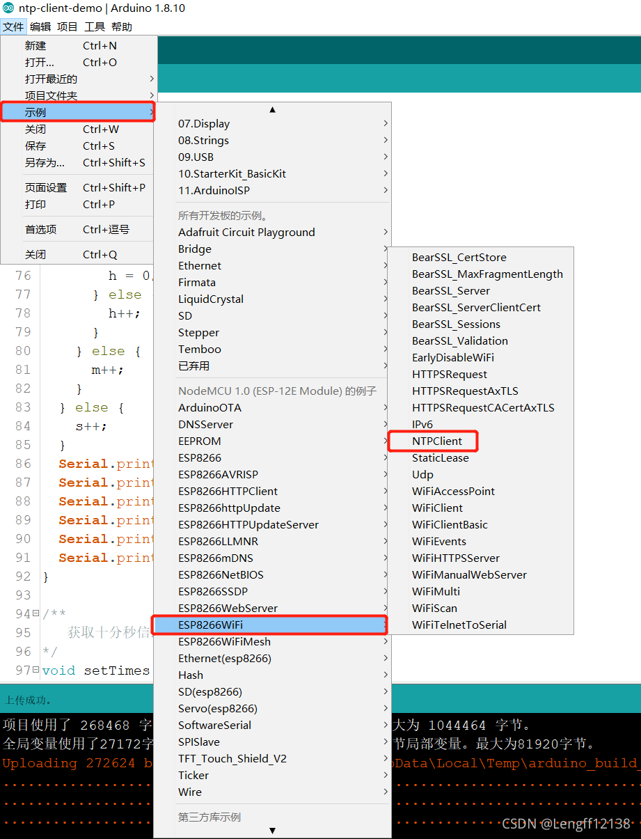Image resolution: width=641 pixels, height=839 pixels.
Task: Open the IPv6 example
Action: (x=480, y=424)
